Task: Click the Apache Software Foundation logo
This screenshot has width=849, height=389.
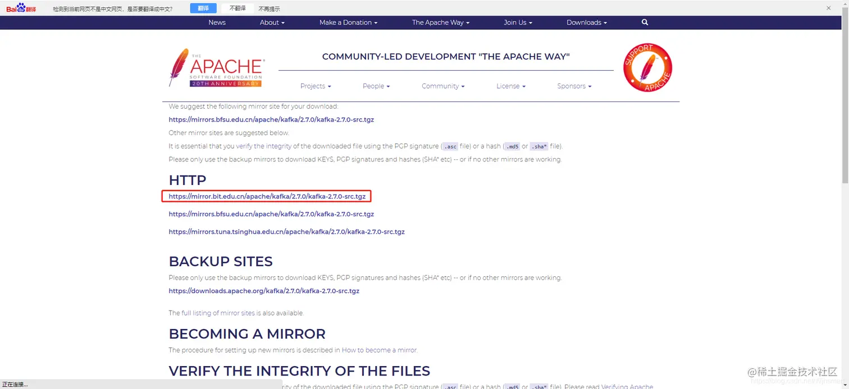Action: pyautogui.click(x=216, y=68)
